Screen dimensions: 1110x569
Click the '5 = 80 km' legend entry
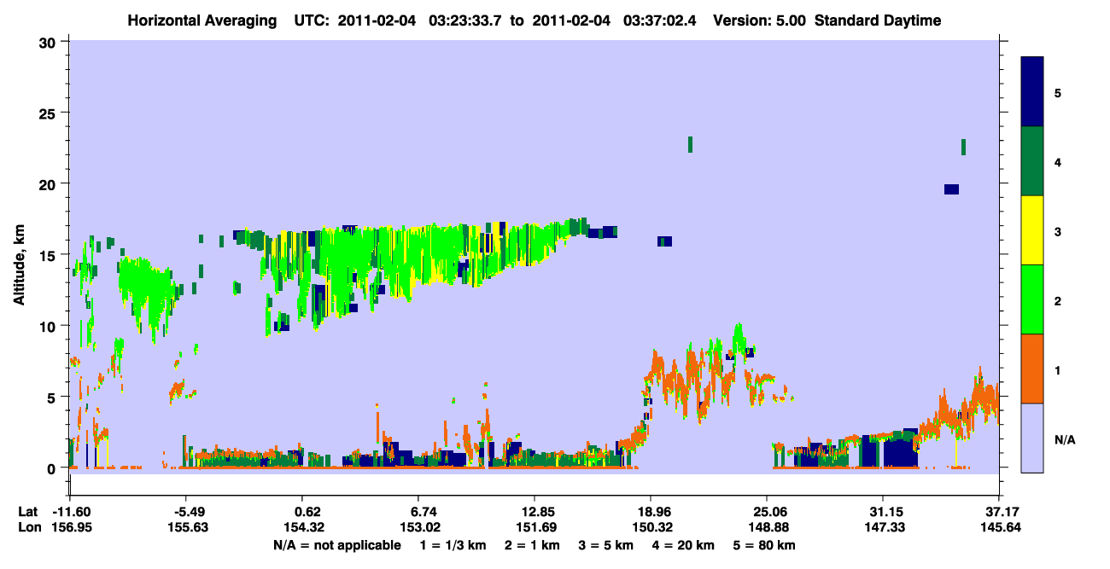(x=765, y=544)
